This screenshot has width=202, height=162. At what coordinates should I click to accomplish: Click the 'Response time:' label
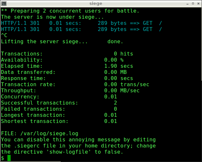[23, 78]
